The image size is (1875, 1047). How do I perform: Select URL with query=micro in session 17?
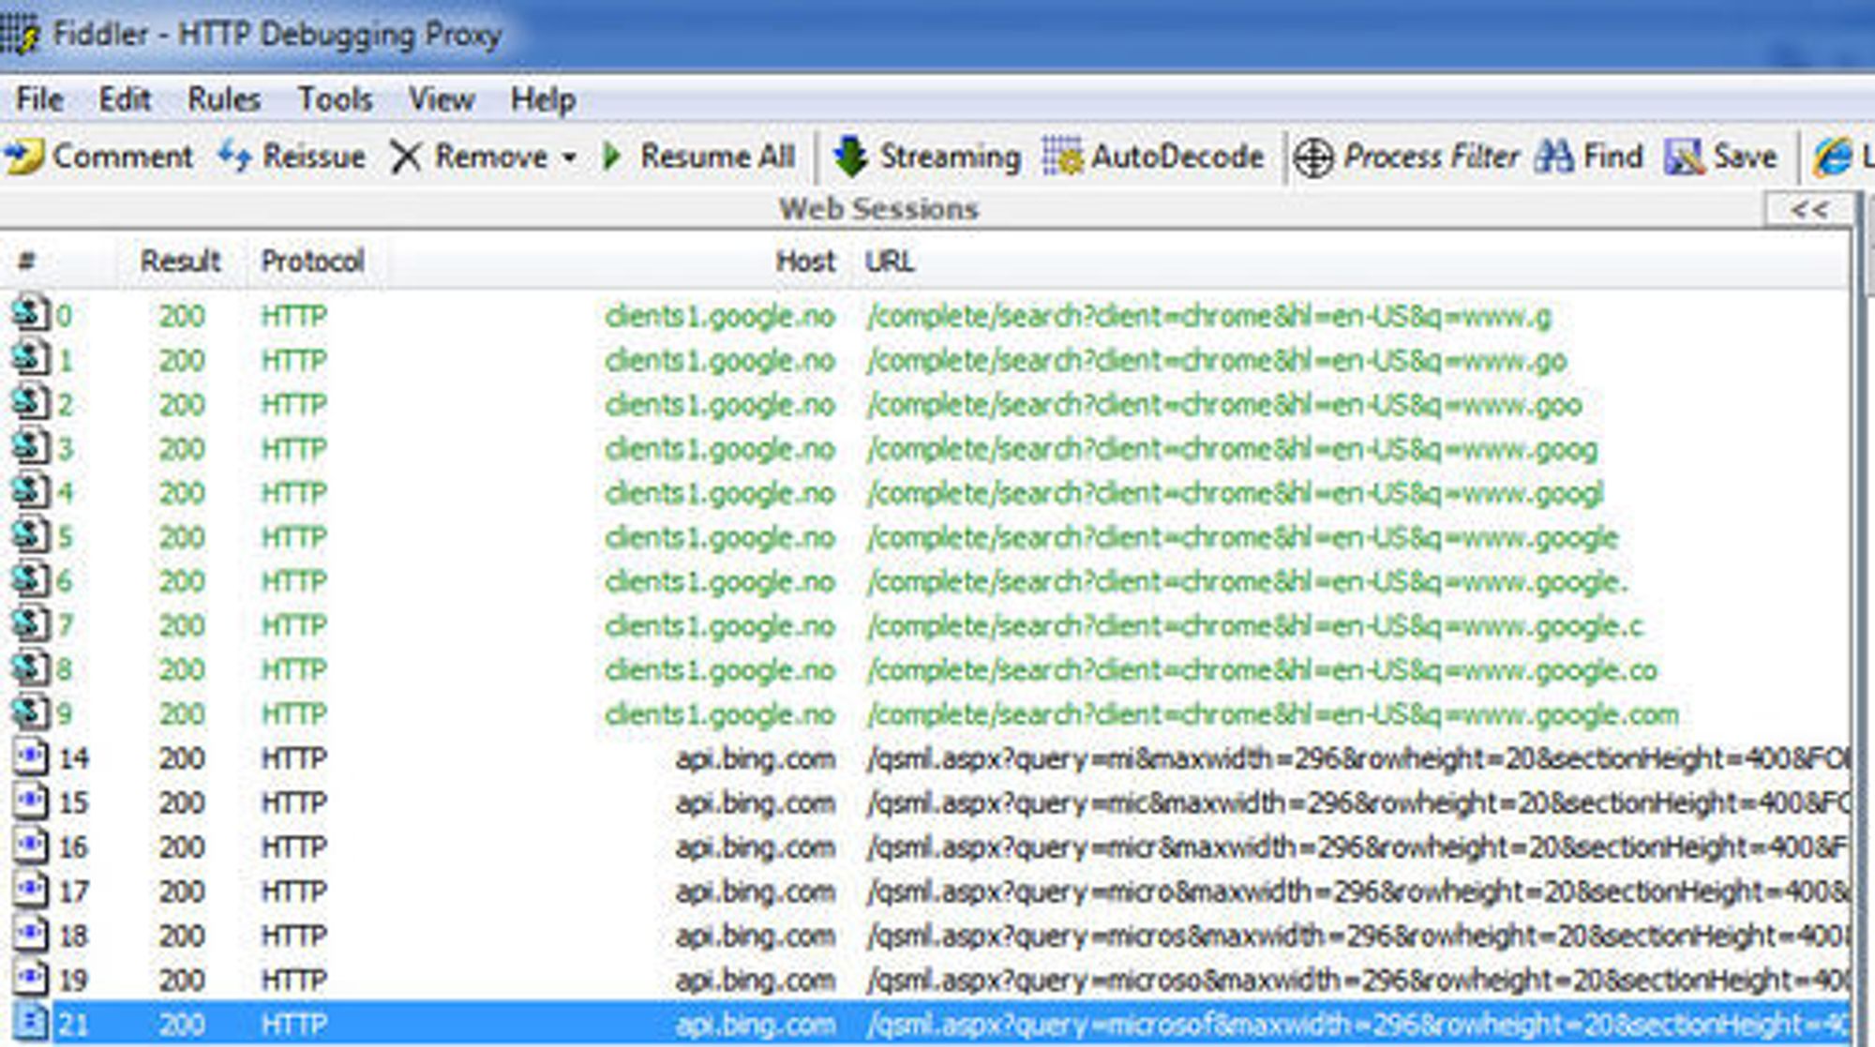pos(1357,890)
